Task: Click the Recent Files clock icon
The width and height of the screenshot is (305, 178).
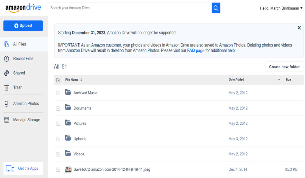Action: coord(7,59)
